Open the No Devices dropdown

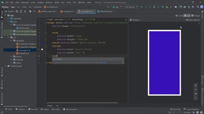tap(131, 7)
